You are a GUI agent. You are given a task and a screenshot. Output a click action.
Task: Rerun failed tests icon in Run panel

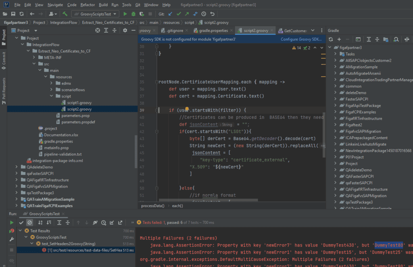(12, 231)
